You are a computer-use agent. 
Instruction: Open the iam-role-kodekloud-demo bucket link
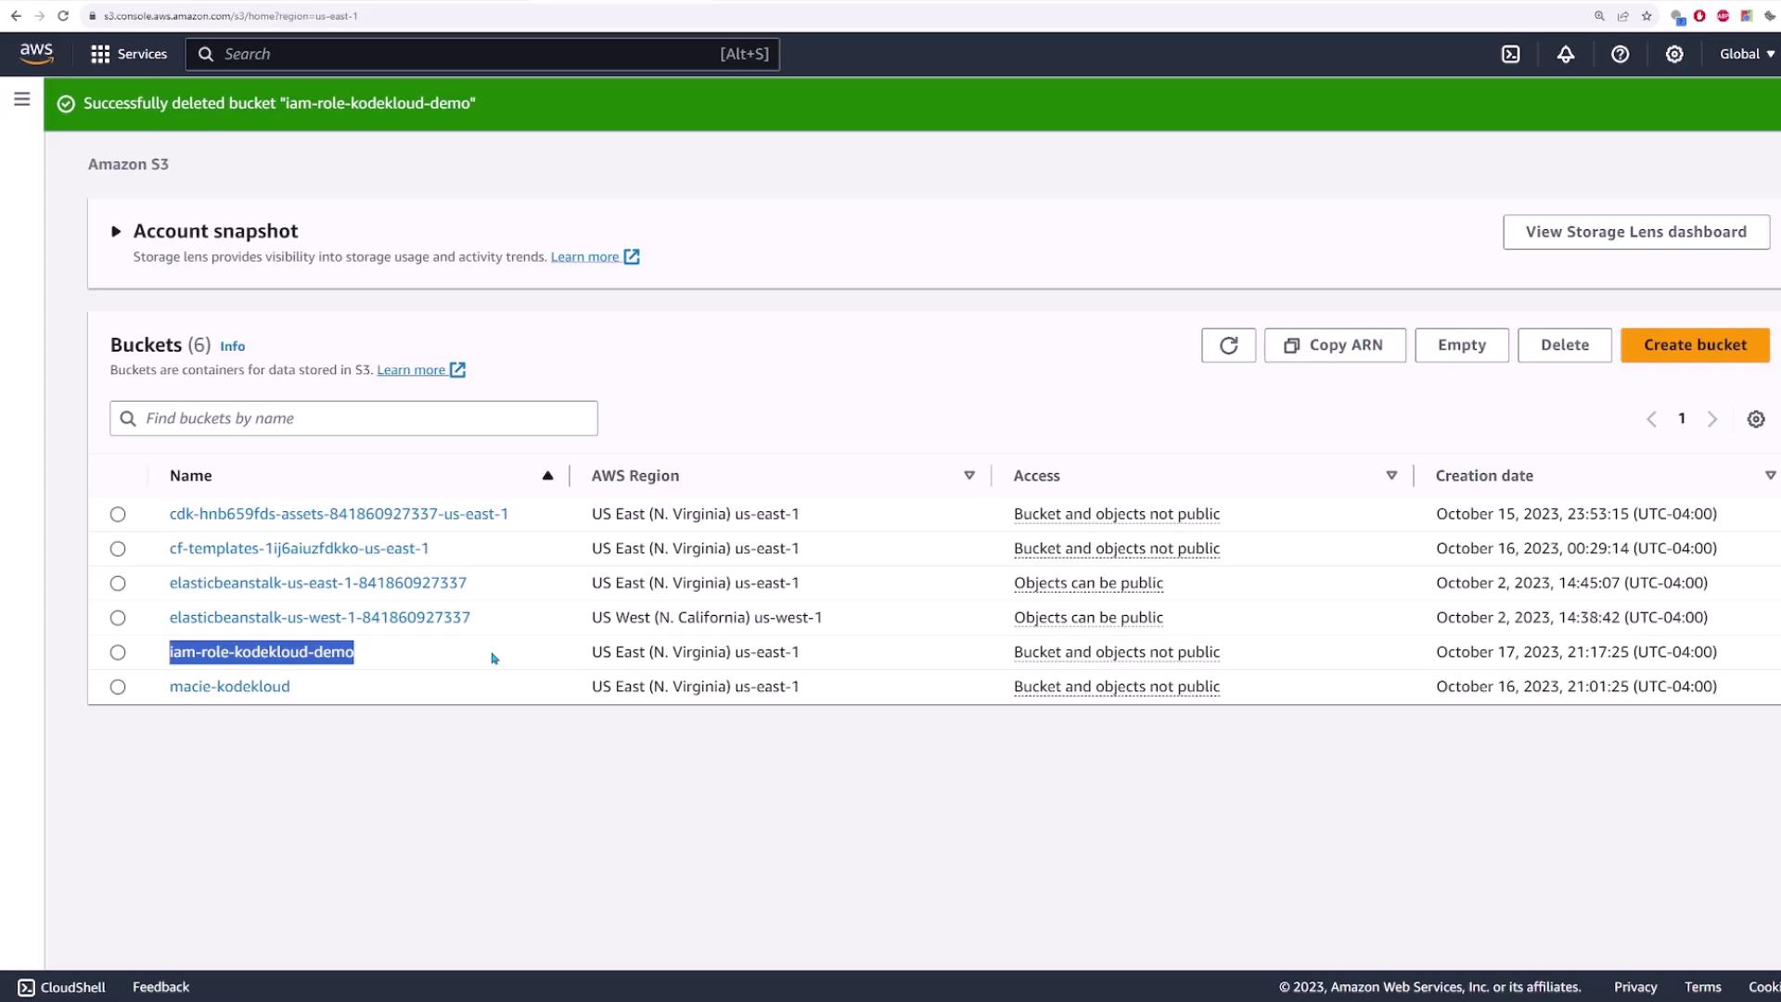(262, 652)
